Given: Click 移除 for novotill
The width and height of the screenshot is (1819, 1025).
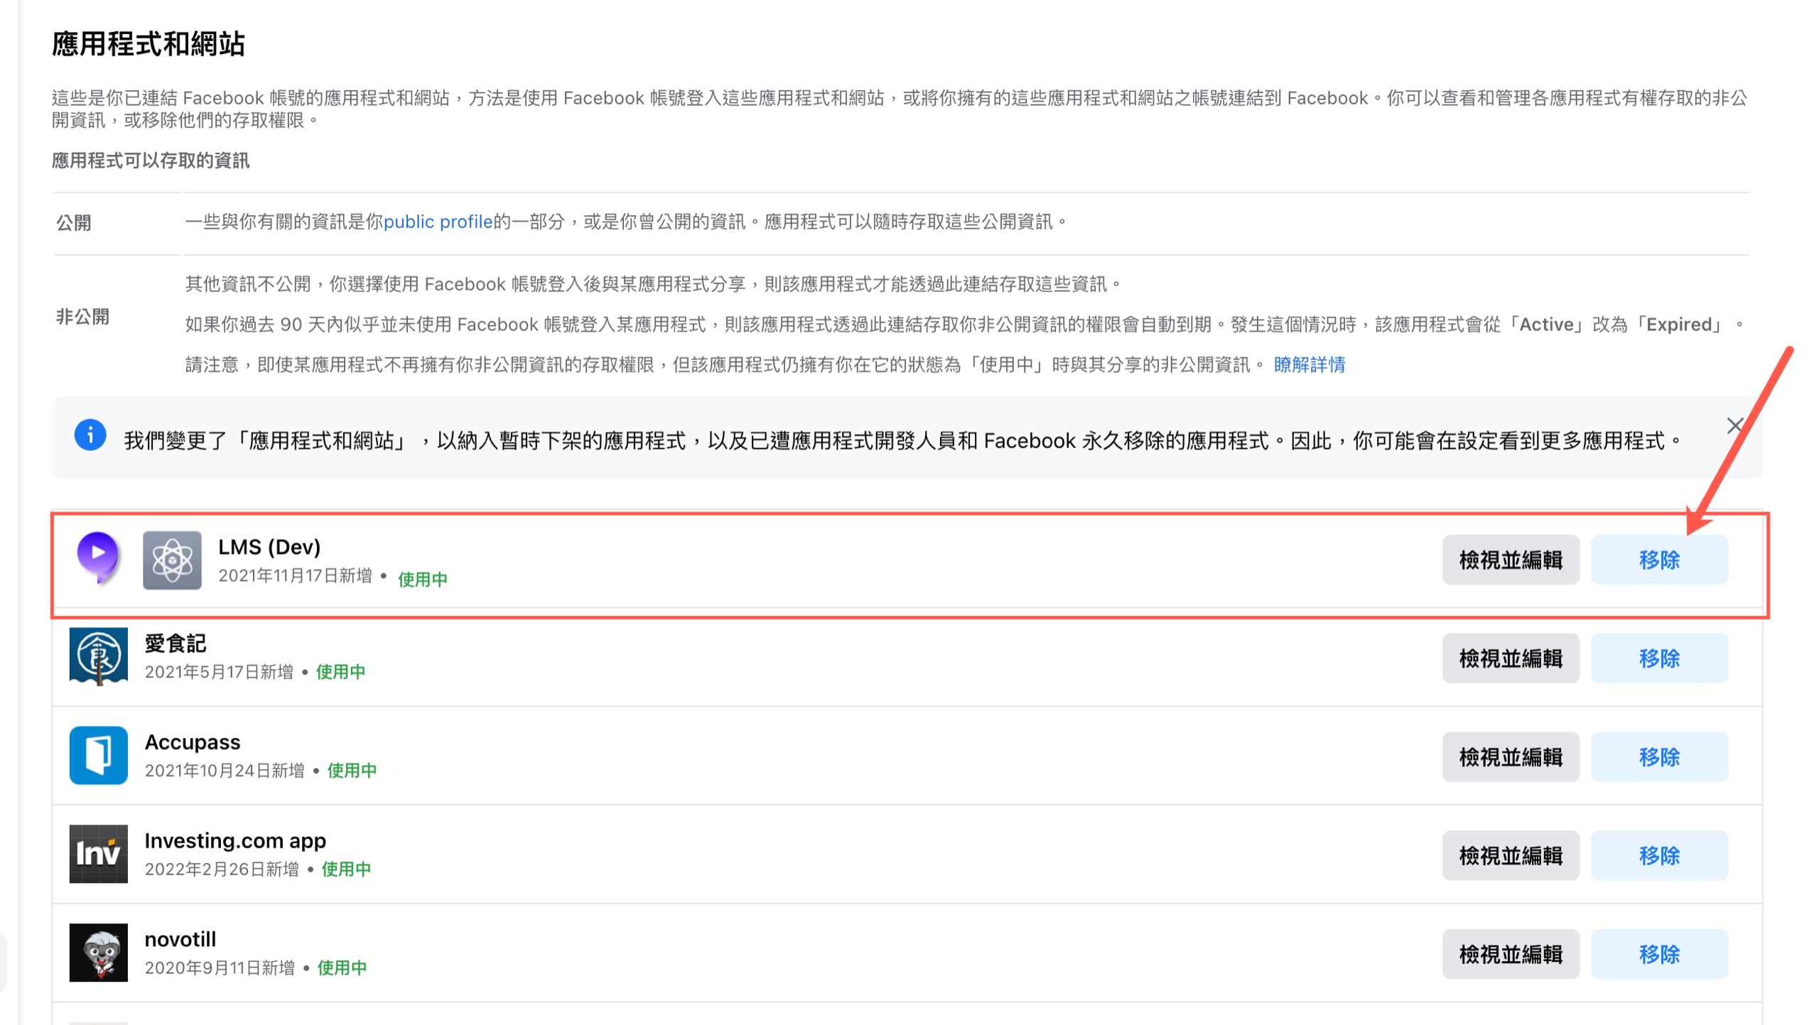Looking at the screenshot, I should (1659, 955).
